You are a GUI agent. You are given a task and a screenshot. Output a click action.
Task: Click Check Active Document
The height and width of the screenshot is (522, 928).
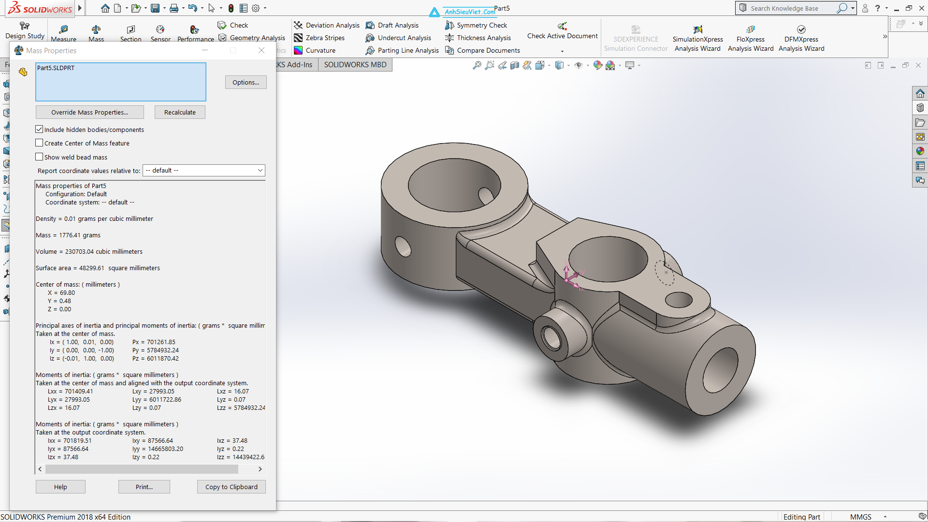pos(562,30)
